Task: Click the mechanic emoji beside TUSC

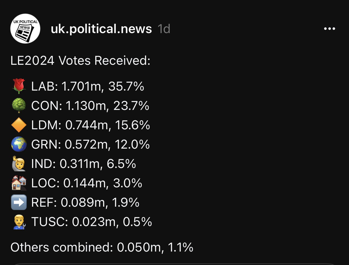Action: [x=19, y=222]
